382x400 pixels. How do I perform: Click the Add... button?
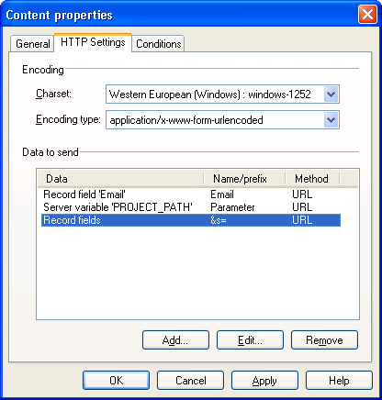[x=175, y=340]
